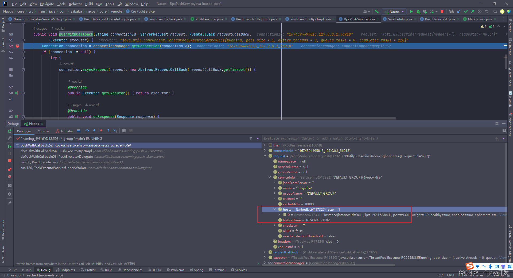This screenshot has height=278, width=513.
Task: Click the Build Project hammer icon
Action: point(376,11)
